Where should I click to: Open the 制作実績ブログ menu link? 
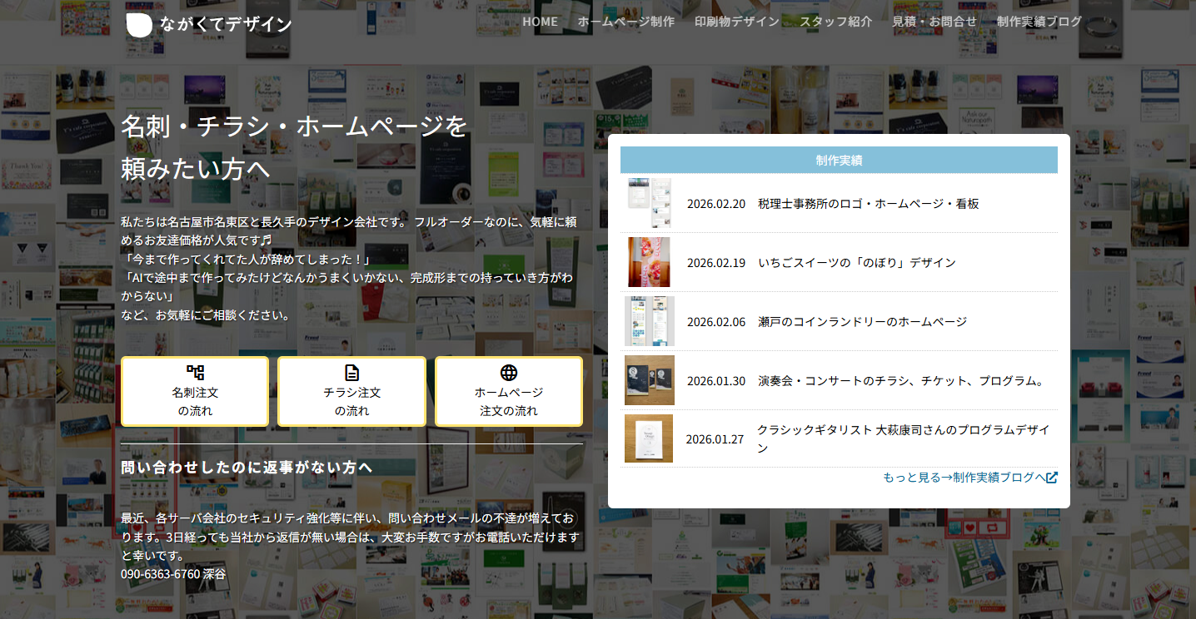(1039, 22)
